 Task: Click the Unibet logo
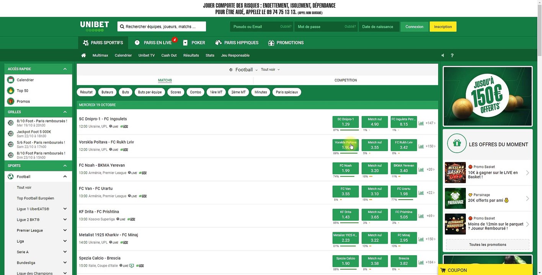pos(94,26)
